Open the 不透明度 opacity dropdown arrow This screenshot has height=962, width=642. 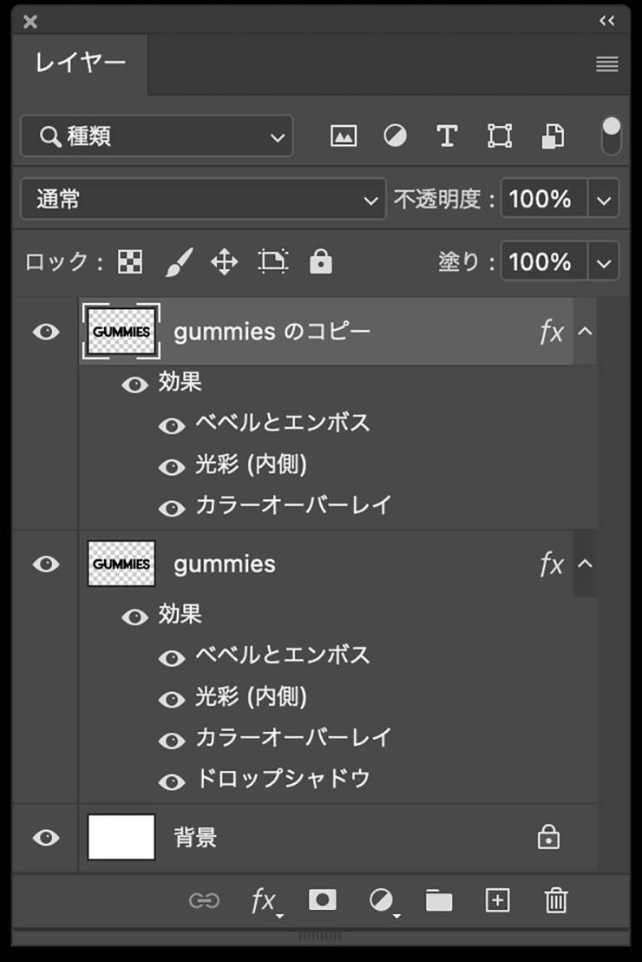pyautogui.click(x=604, y=200)
